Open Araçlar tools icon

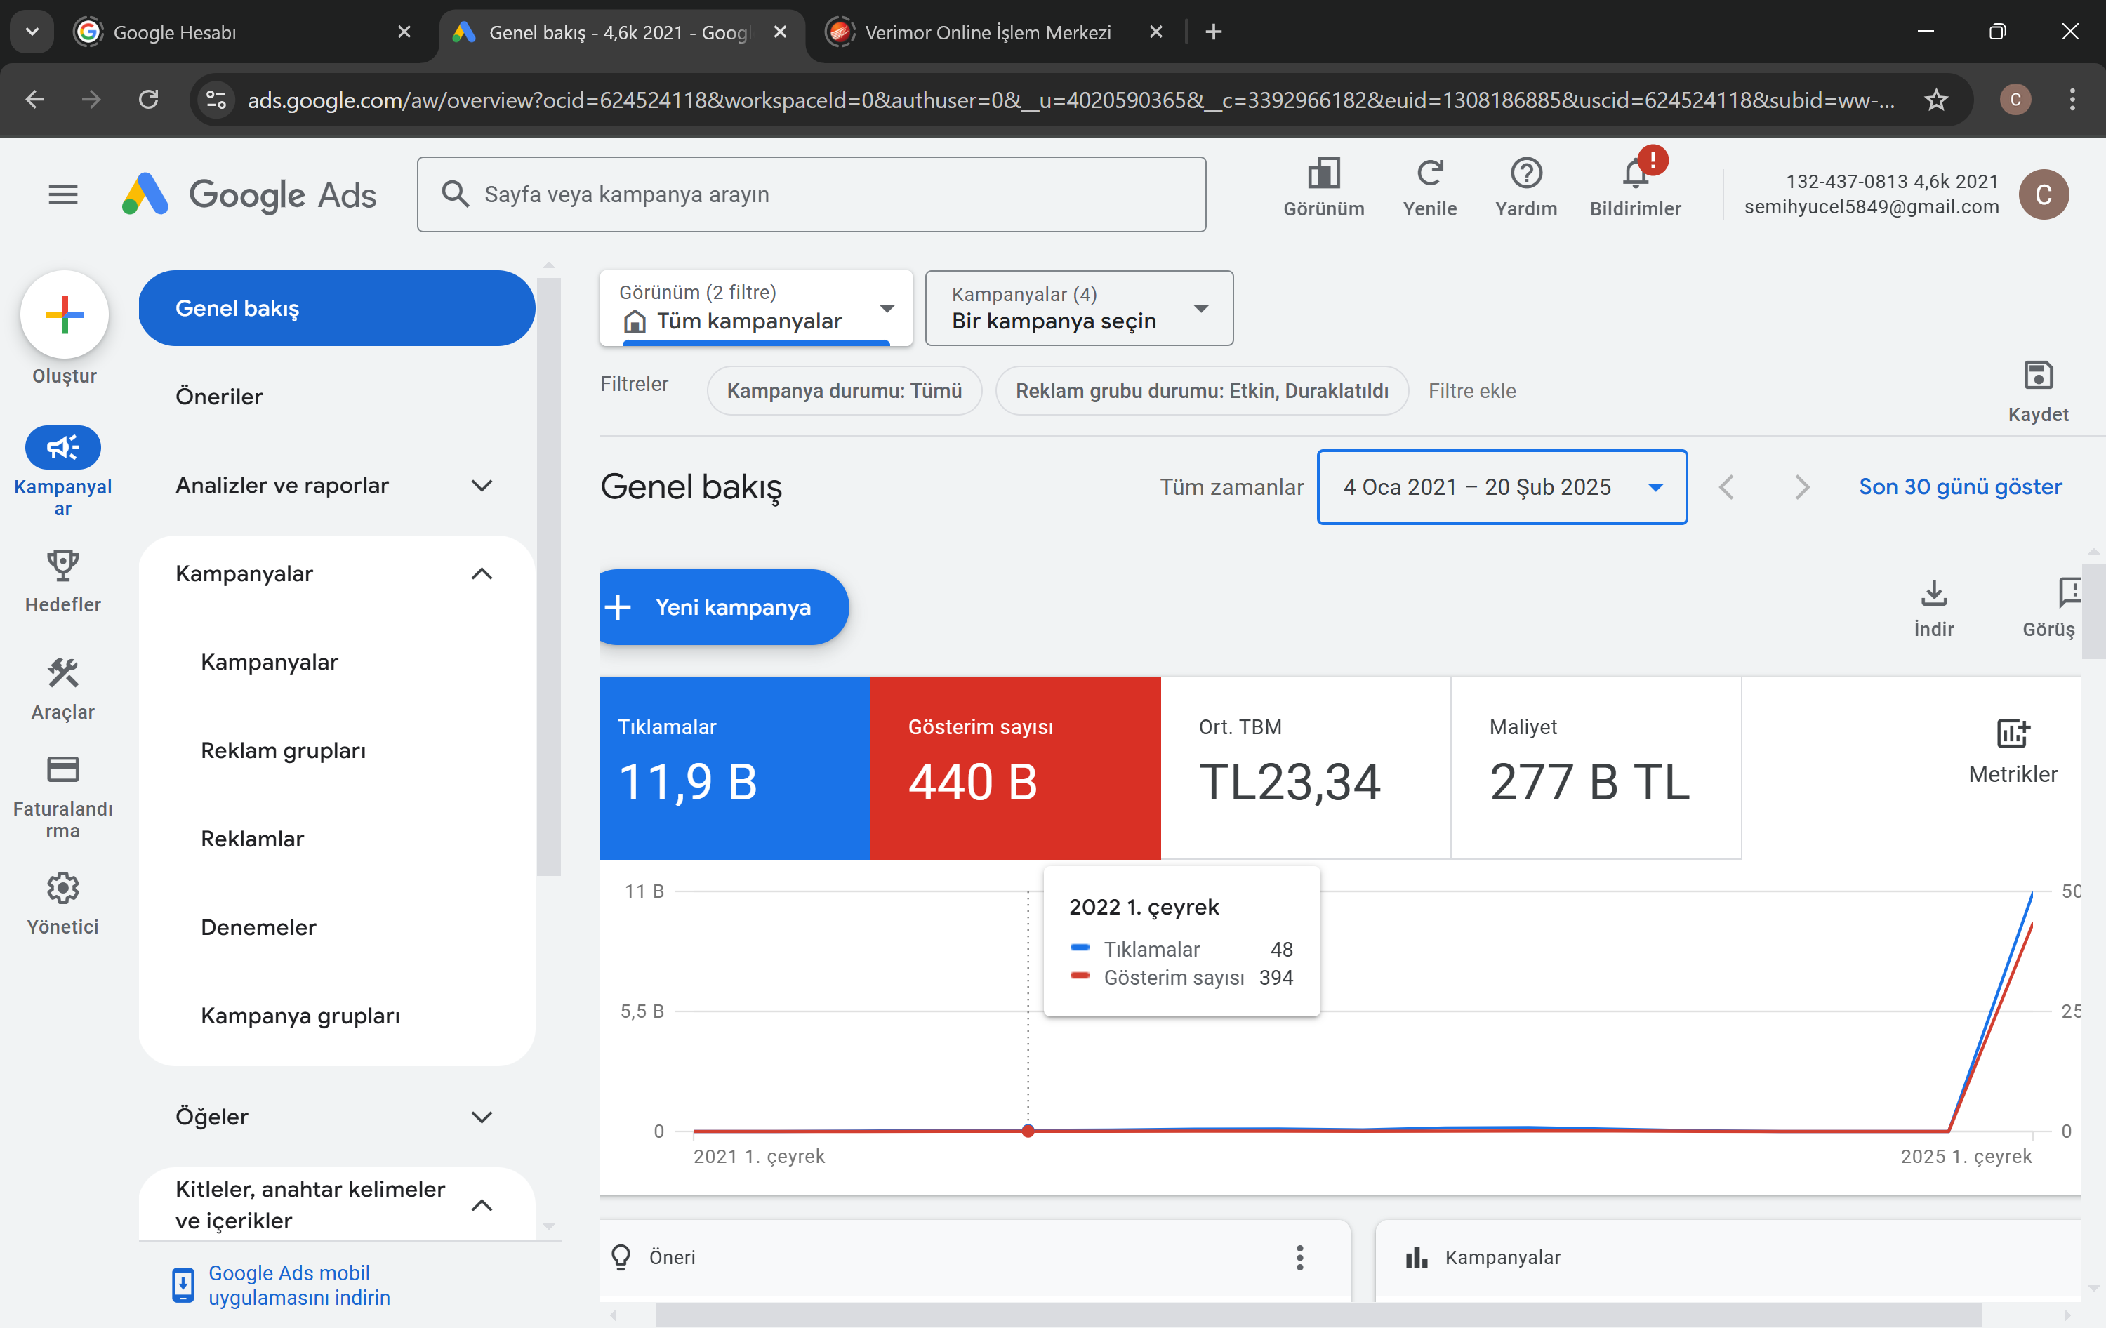(x=62, y=673)
